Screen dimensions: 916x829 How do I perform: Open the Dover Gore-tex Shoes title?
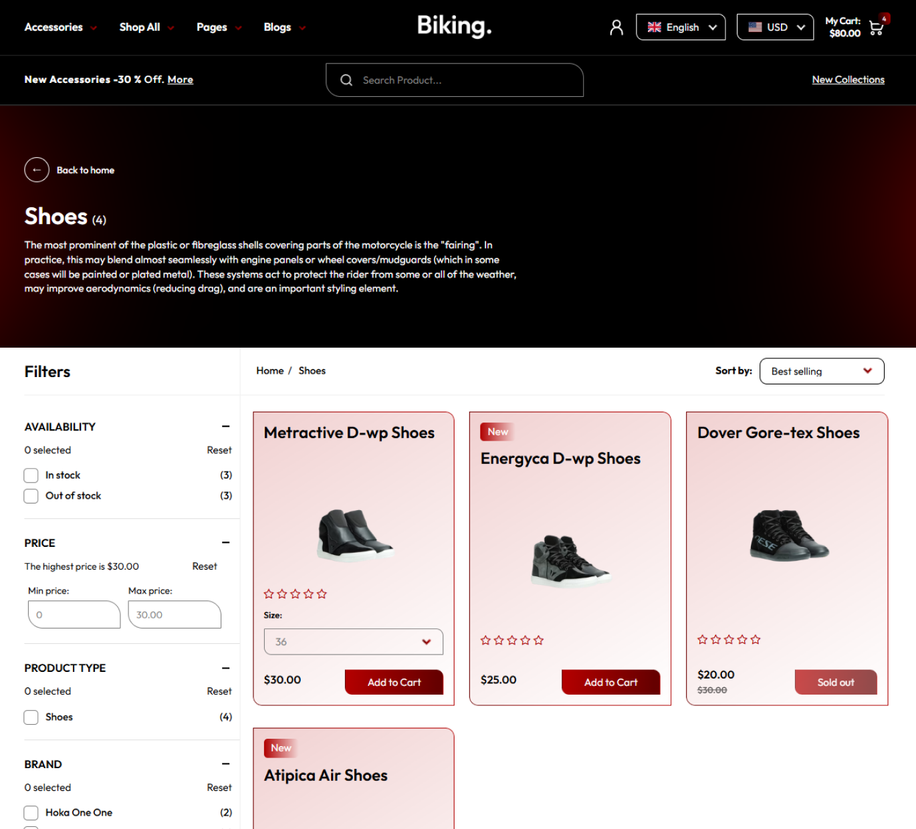coord(778,433)
